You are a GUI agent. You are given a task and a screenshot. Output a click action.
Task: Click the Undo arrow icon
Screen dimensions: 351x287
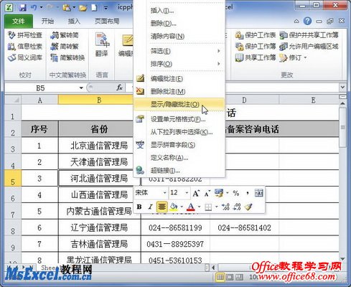pos(34,7)
